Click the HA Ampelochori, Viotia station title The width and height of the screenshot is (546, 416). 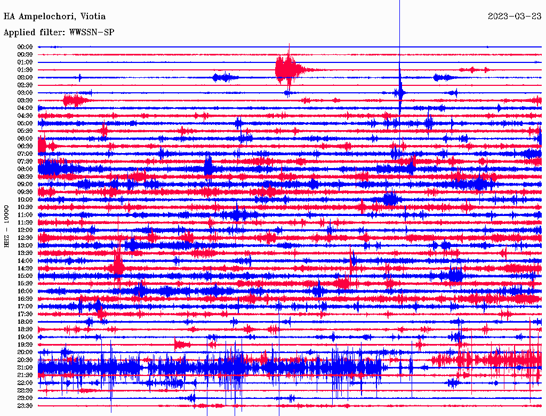pyautogui.click(x=54, y=17)
